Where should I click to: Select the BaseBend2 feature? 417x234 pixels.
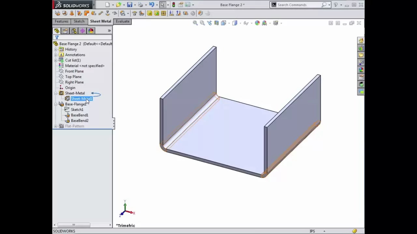79,121
